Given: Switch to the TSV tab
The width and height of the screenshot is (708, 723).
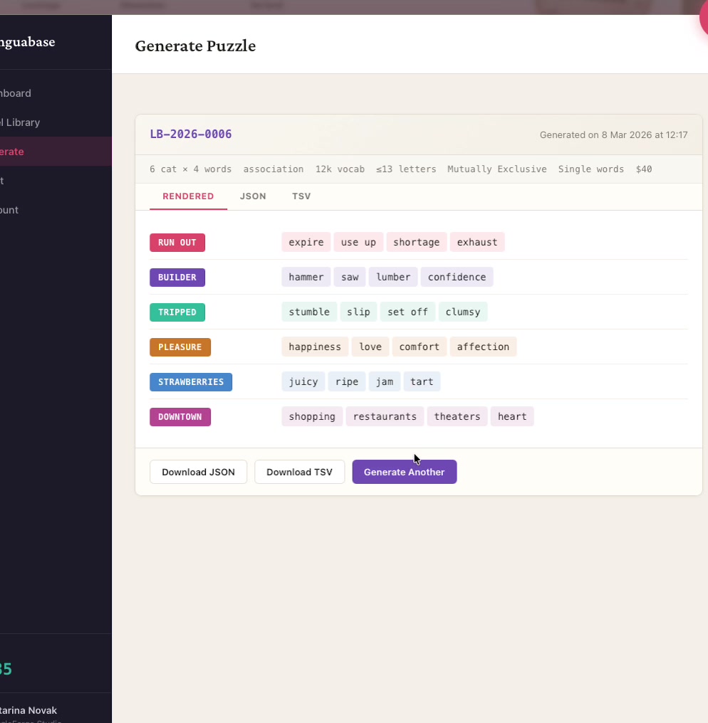Looking at the screenshot, I should 301,196.
